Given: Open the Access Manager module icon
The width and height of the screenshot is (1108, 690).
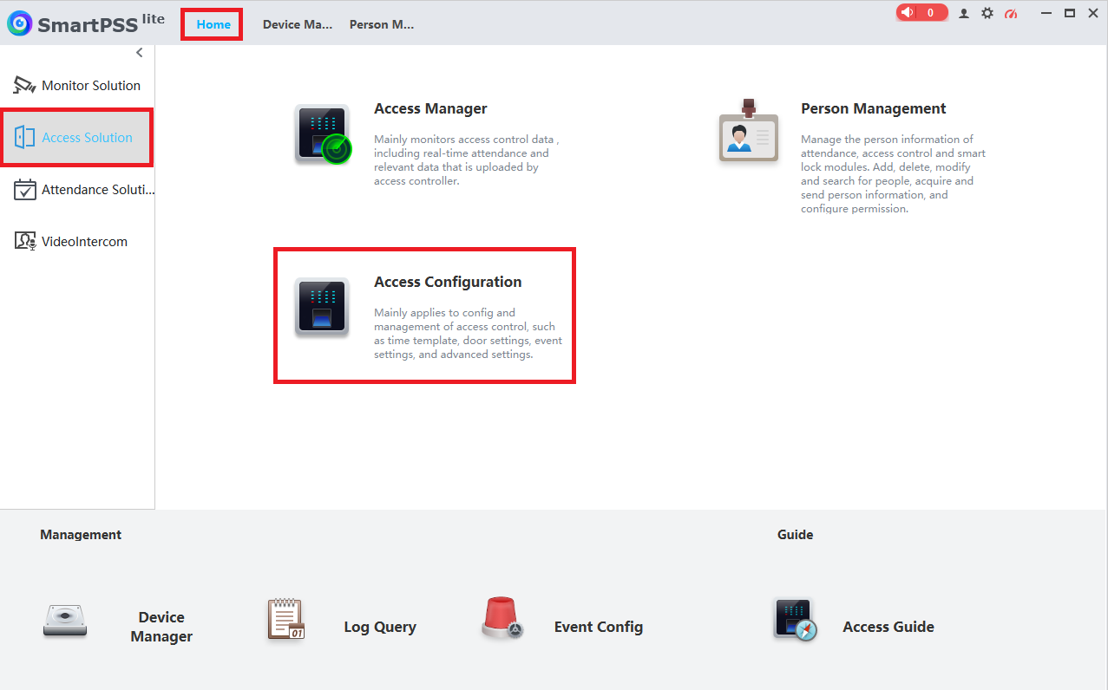Looking at the screenshot, I should pyautogui.click(x=323, y=134).
